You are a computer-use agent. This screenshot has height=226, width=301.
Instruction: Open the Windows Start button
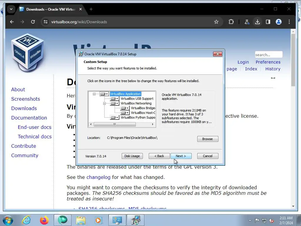click(8, 220)
